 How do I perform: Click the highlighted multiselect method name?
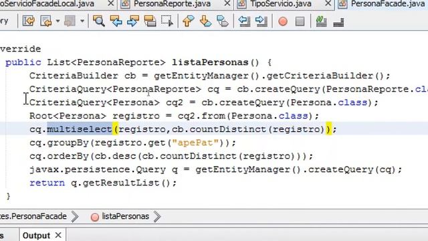click(x=80, y=129)
